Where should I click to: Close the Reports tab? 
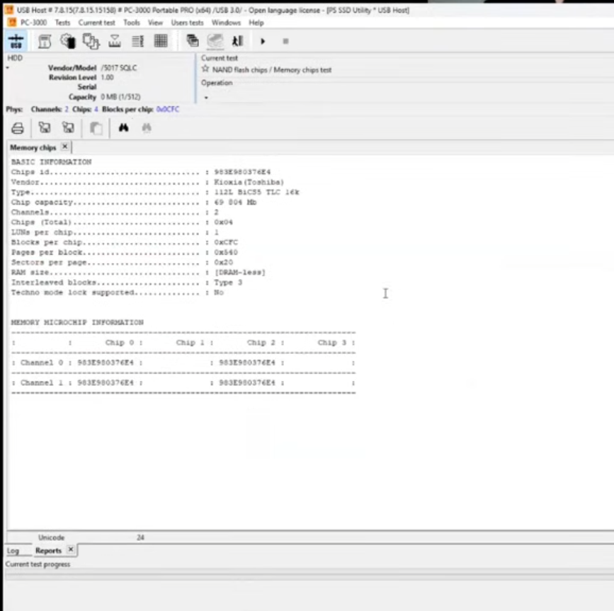[x=70, y=549]
